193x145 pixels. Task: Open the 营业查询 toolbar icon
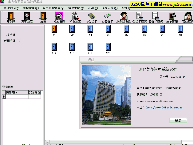click(187, 18)
